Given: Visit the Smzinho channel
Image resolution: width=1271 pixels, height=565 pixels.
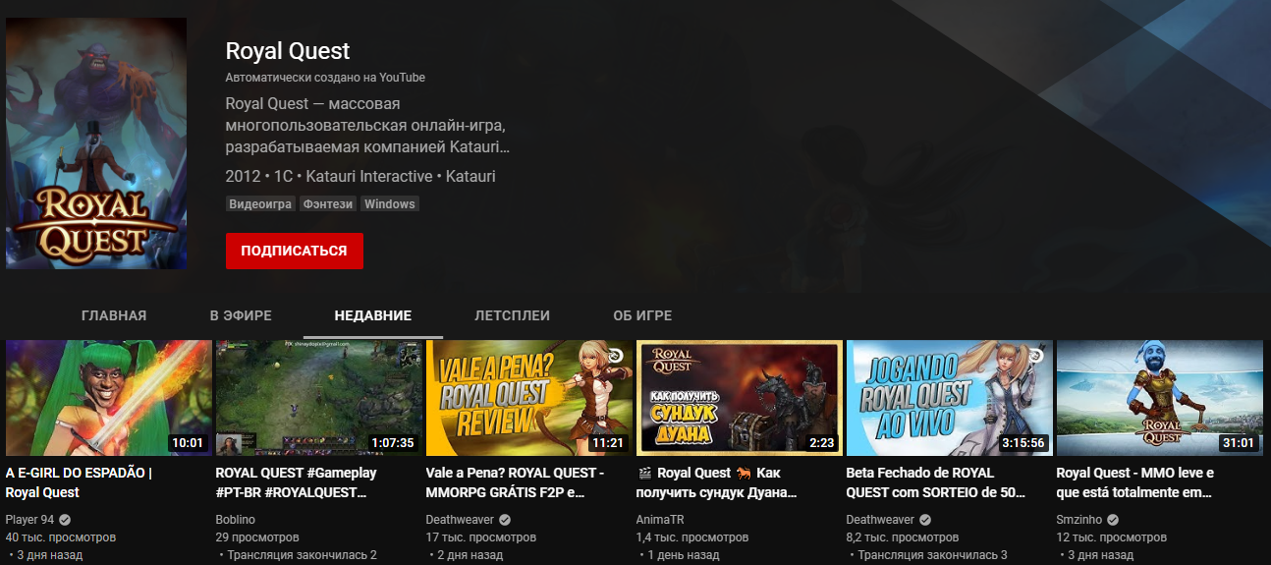Looking at the screenshot, I should [1080, 519].
